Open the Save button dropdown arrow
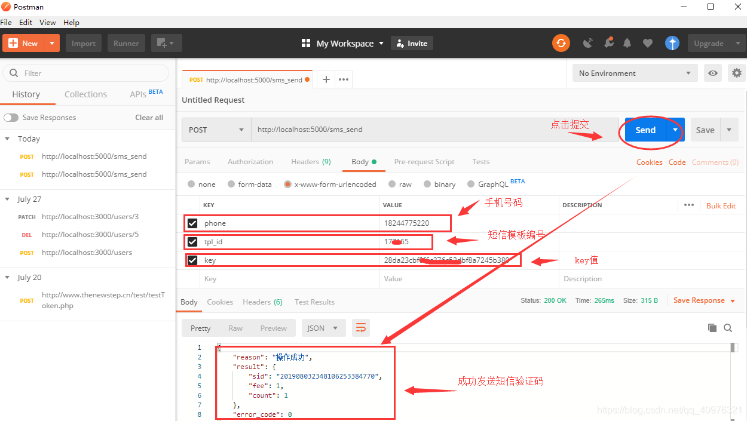The image size is (747, 421). pos(729,130)
